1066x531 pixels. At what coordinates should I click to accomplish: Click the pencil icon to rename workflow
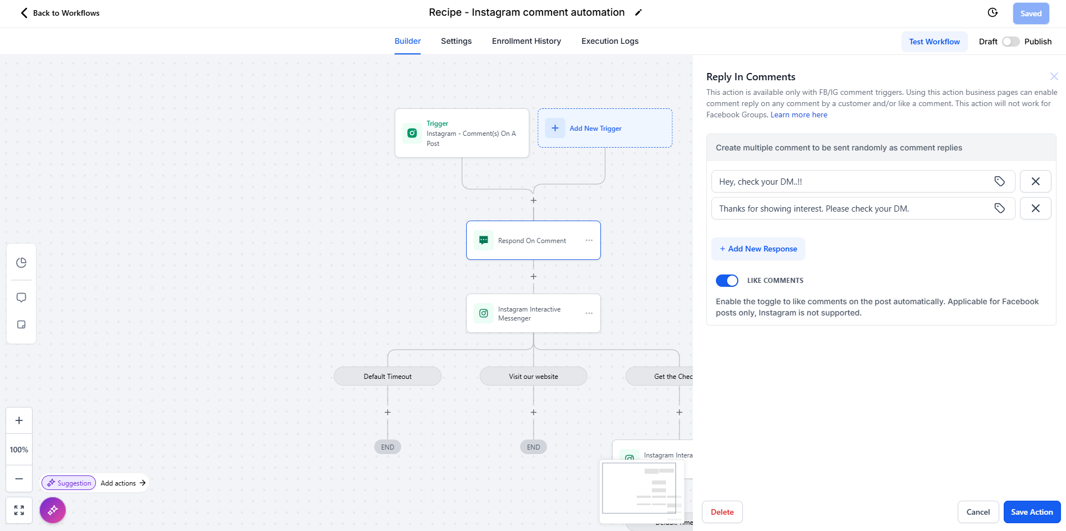coord(638,13)
